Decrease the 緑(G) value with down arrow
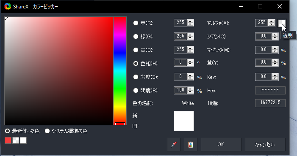297x156 pixels. coord(190,38)
